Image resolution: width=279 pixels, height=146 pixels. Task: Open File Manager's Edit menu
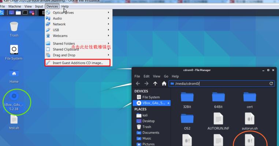pyautogui.click(x=146, y=76)
